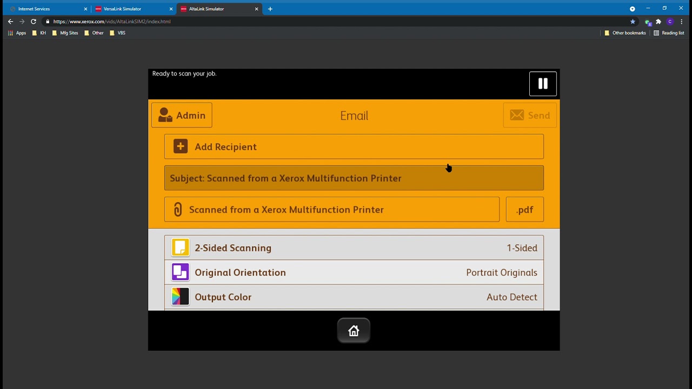Image resolution: width=692 pixels, height=389 pixels.
Task: Edit the Subject line field
Action: (354, 178)
